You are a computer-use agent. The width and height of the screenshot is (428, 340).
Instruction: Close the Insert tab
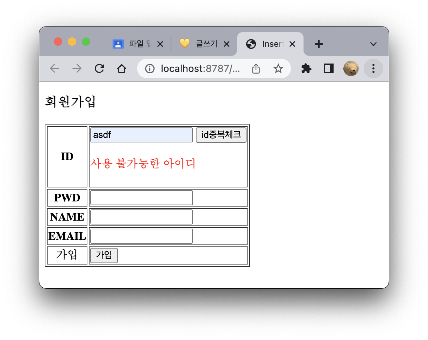tap(293, 44)
